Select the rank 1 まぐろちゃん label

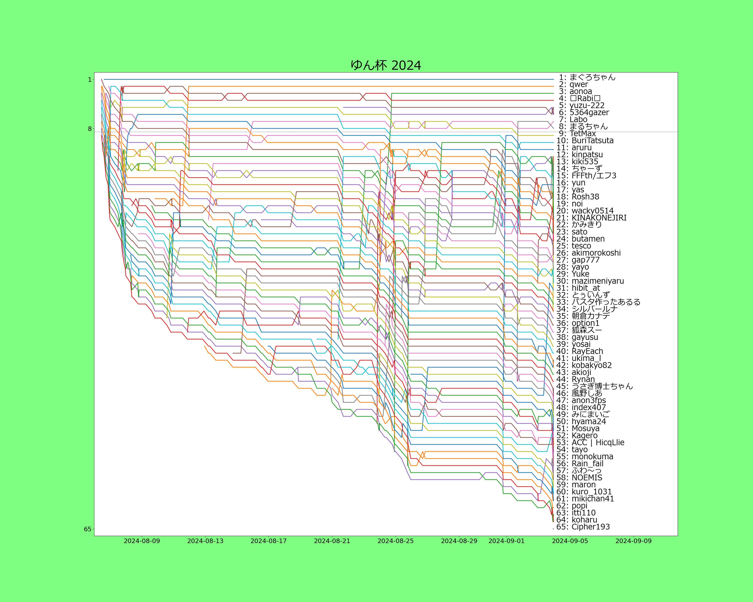click(587, 78)
